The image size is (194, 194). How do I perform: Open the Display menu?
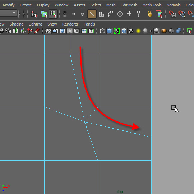point(43,5)
